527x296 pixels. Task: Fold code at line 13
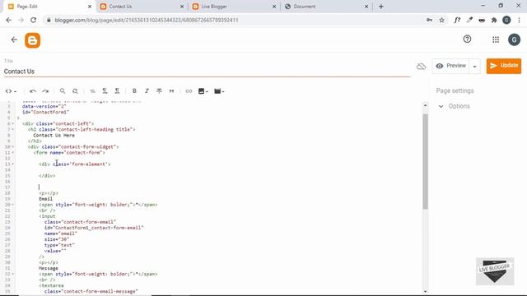(x=13, y=164)
